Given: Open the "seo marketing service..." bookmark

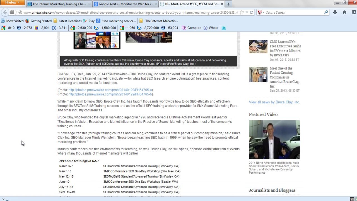Looking at the screenshot, I should coord(116,21).
